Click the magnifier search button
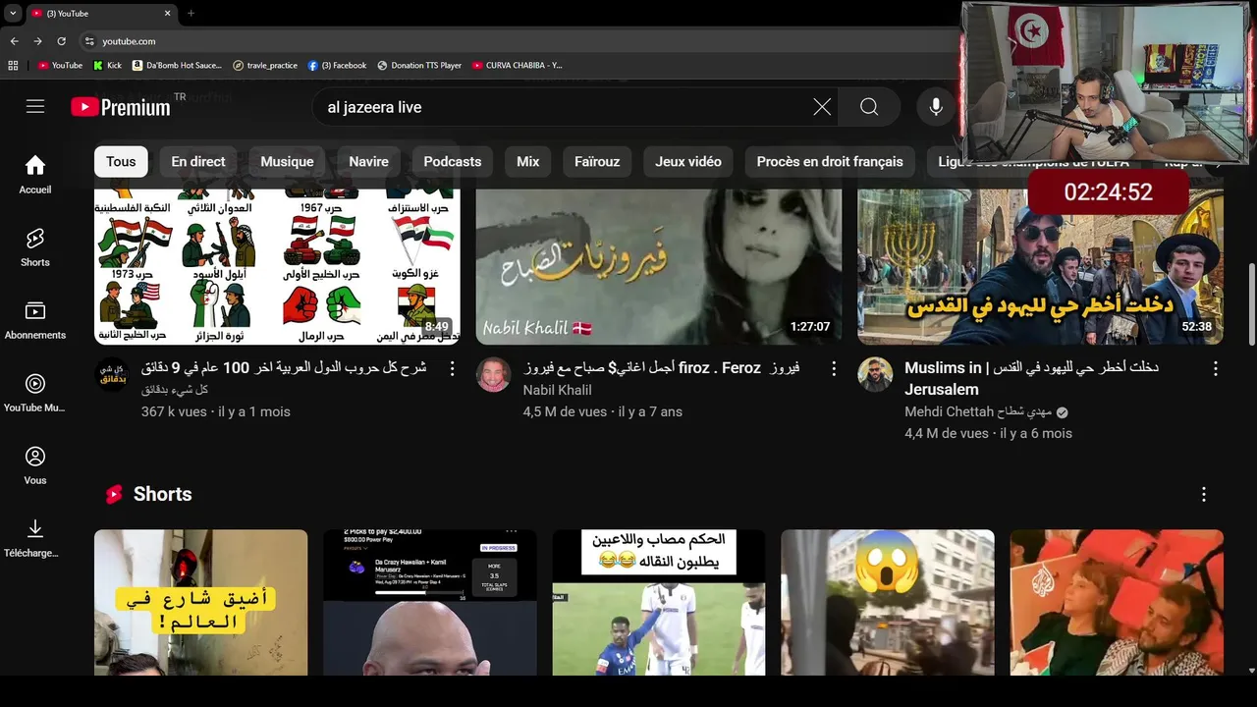 [869, 107]
